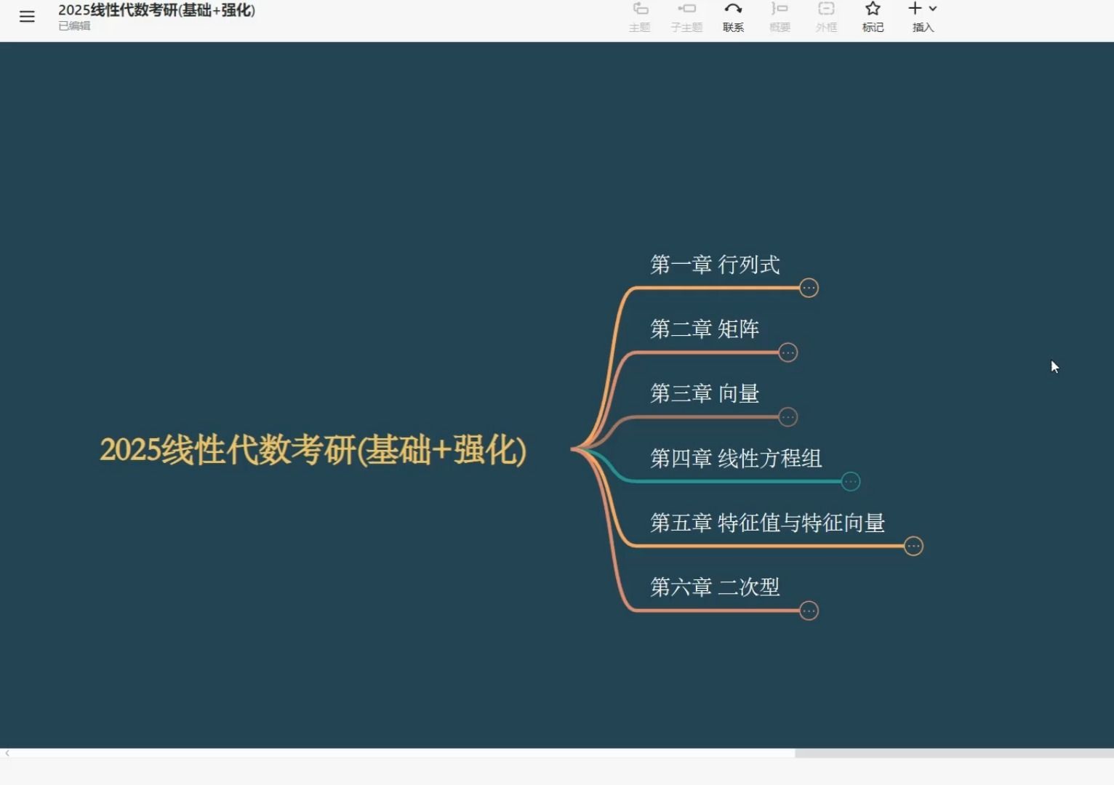Open the hamburger menu
This screenshot has height=785, width=1114.
coord(27,17)
